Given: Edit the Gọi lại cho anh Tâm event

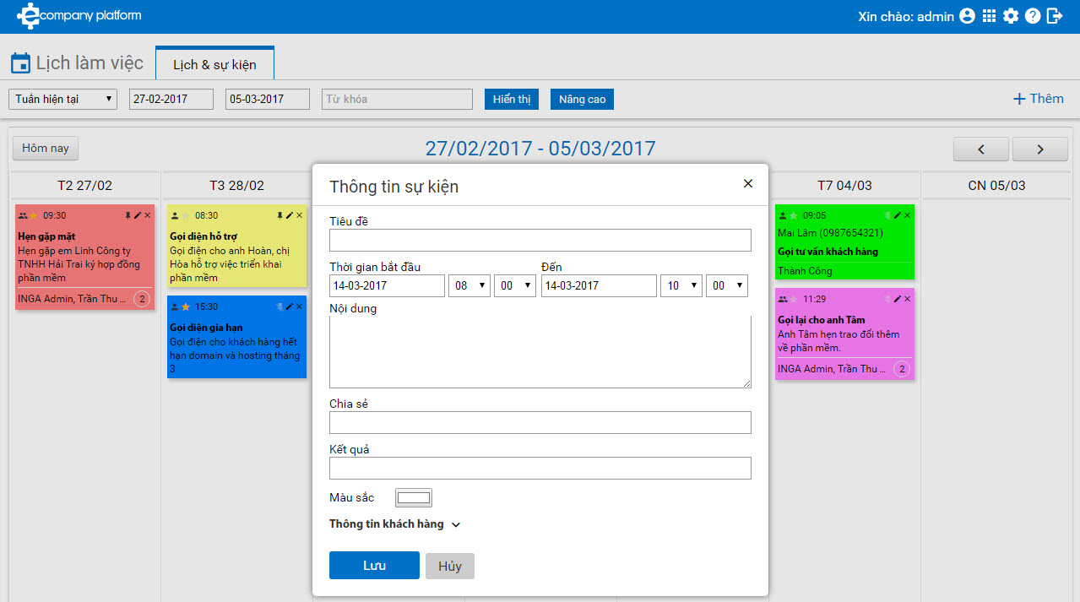Looking at the screenshot, I should 898,299.
